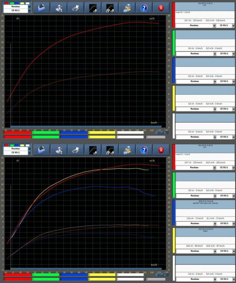Select '19,7 ch - 103 km/h' in upper window
Image resolution: width=236 pixels, height=283 pixels.
(x=193, y=21)
